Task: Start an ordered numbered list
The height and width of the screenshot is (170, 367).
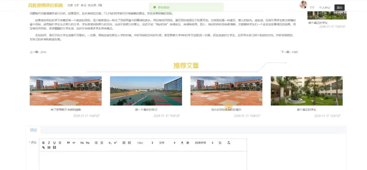Action: (96, 143)
